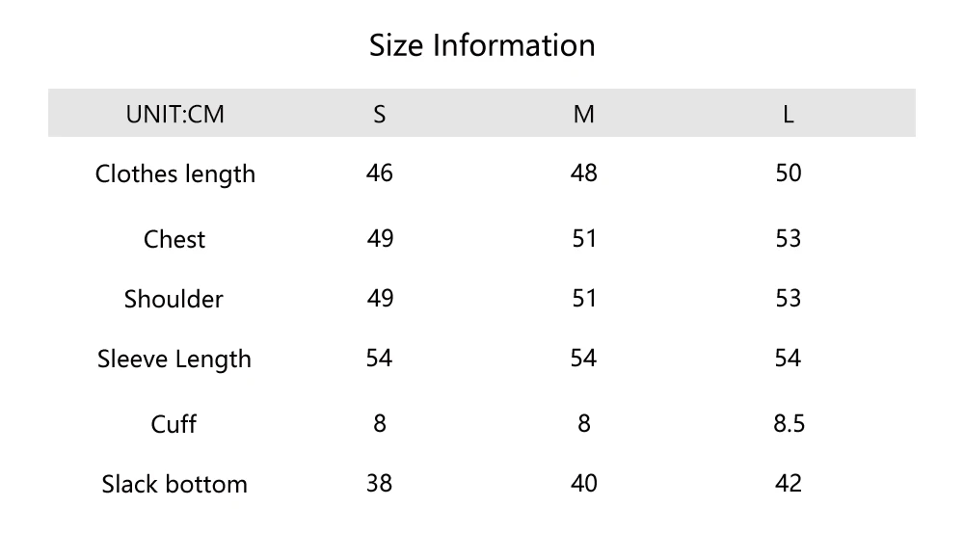Click Slack bottom value 42 for L
964x533 pixels.
tap(789, 483)
